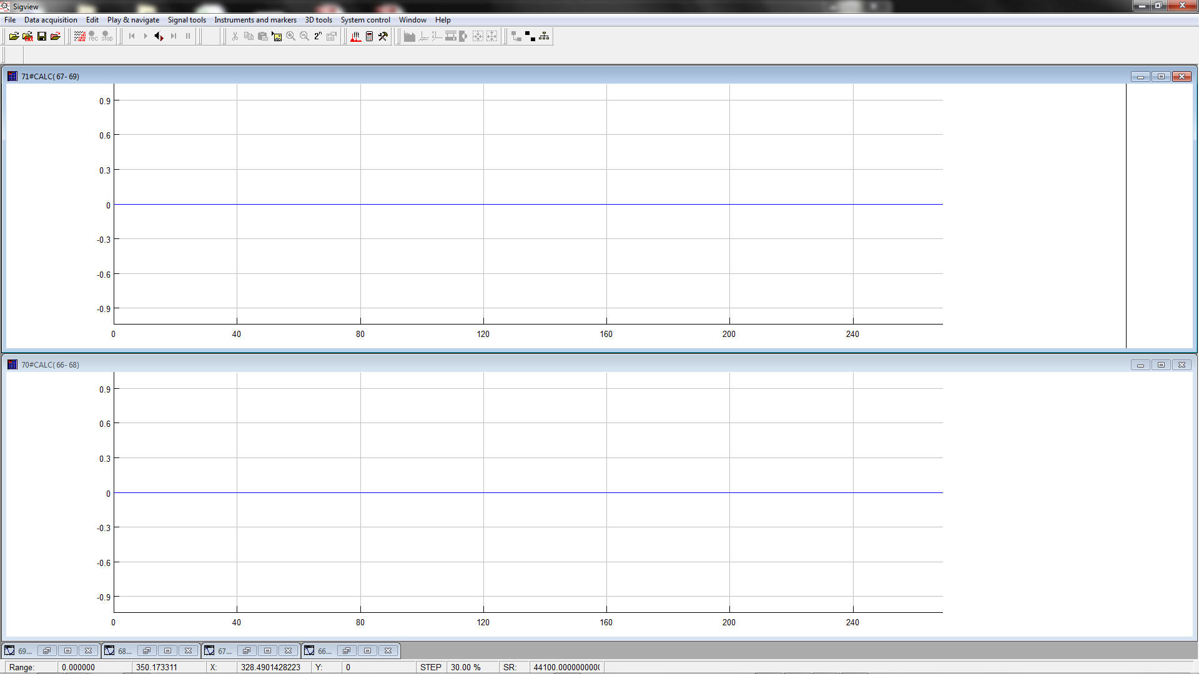The height and width of the screenshot is (674, 1199).
Task: Click 71#CALC window system icon
Action: [x=12, y=77]
